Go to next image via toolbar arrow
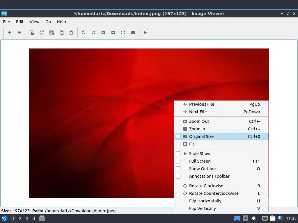Viewport: 298px width, 223px height. (x=19, y=33)
